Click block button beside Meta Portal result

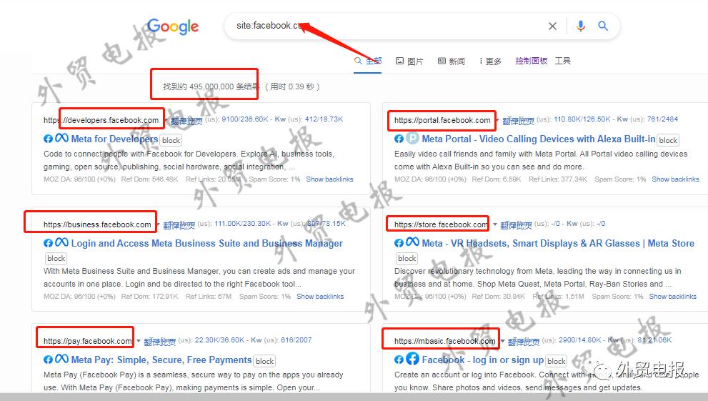668,140
